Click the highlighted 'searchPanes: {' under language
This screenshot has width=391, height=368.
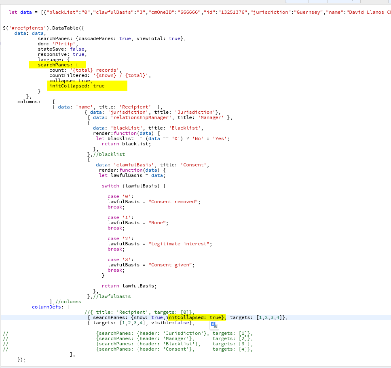click(x=58, y=65)
